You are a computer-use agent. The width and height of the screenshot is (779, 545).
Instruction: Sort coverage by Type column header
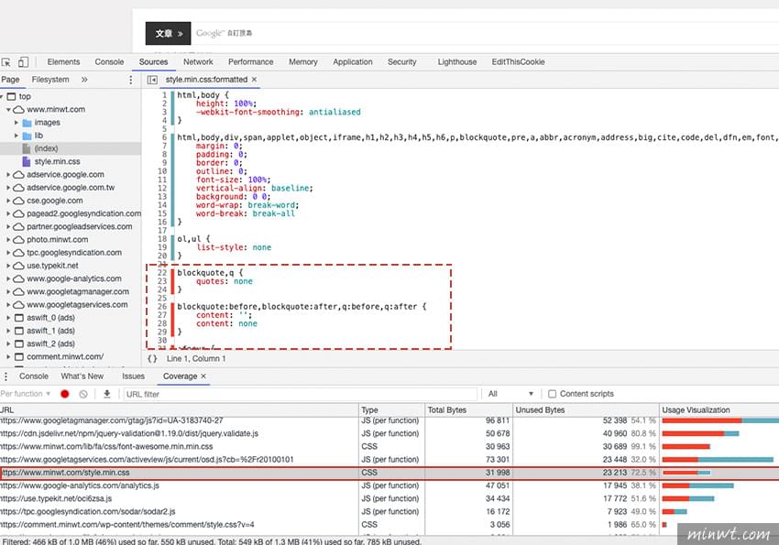[391, 410]
